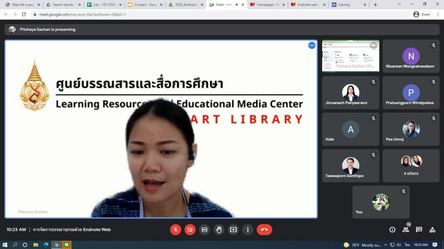The image size is (444, 249).
Task: Raise your hand in the meeting
Action: pos(219,230)
